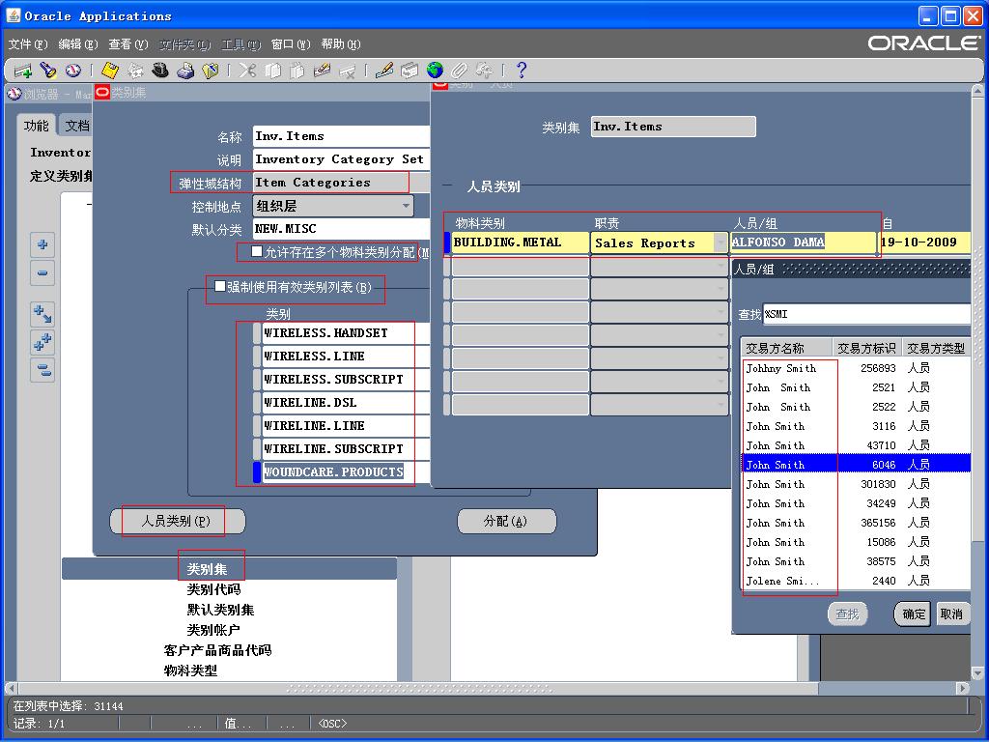
Task: Click the navigator expand all icon
Action: (42, 341)
